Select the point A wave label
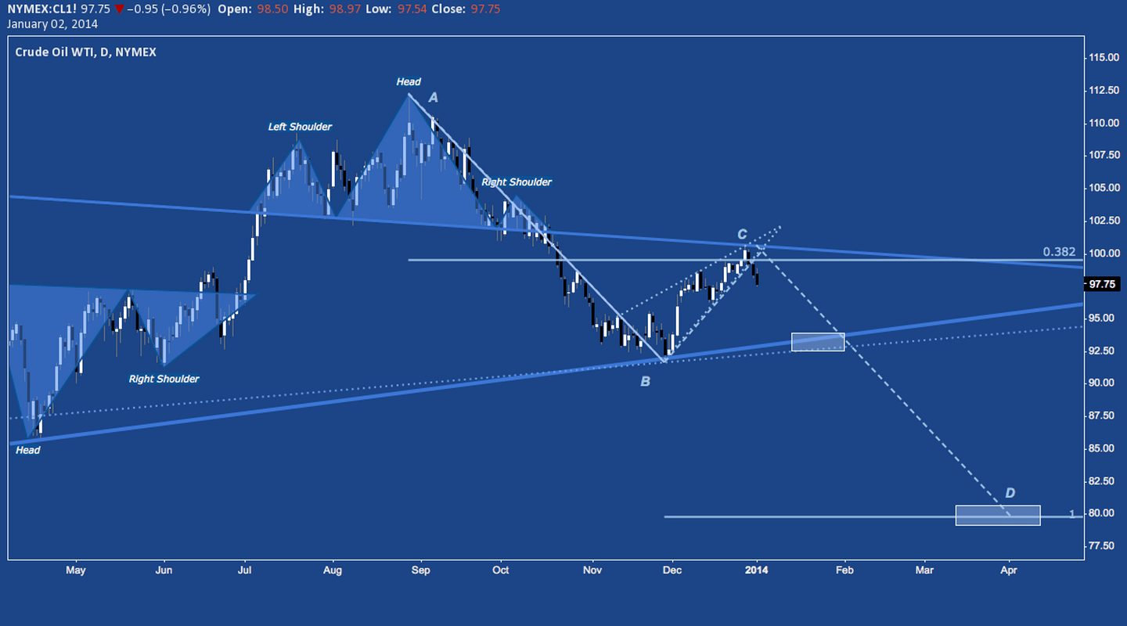The width and height of the screenshot is (1127, 626). [x=433, y=97]
